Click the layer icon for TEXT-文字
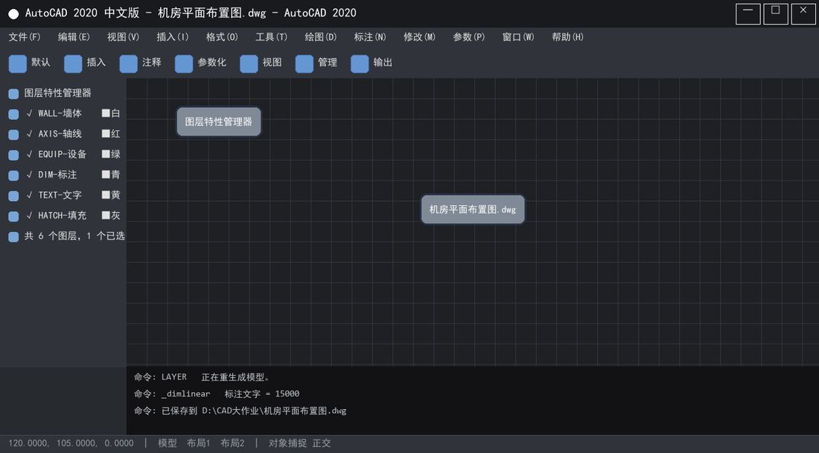819x453 pixels. point(13,196)
